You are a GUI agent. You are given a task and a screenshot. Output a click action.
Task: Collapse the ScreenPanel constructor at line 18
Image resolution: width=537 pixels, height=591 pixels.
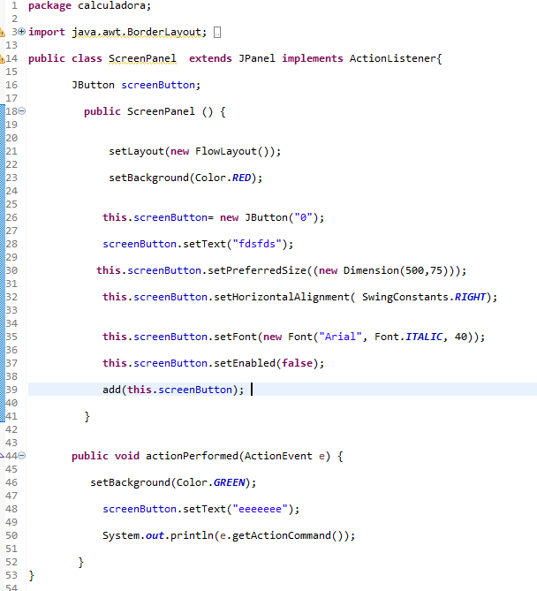tap(22, 111)
